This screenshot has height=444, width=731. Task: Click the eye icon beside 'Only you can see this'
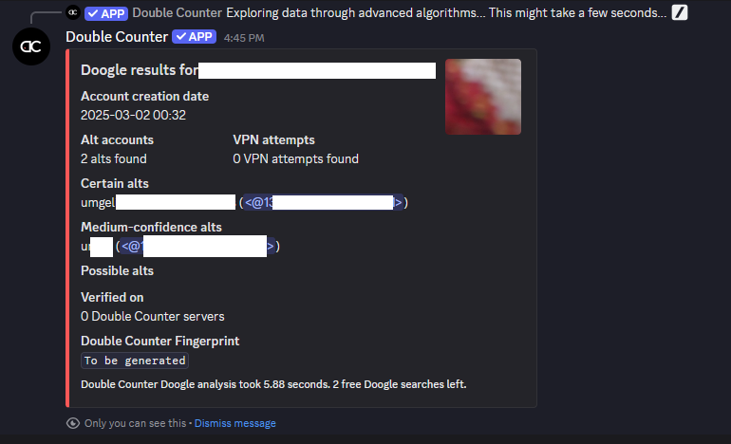73,423
